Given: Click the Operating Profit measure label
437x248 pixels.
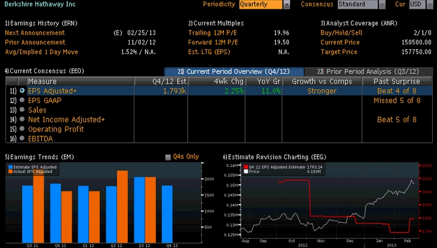Looking at the screenshot, I should [x=56, y=129].
